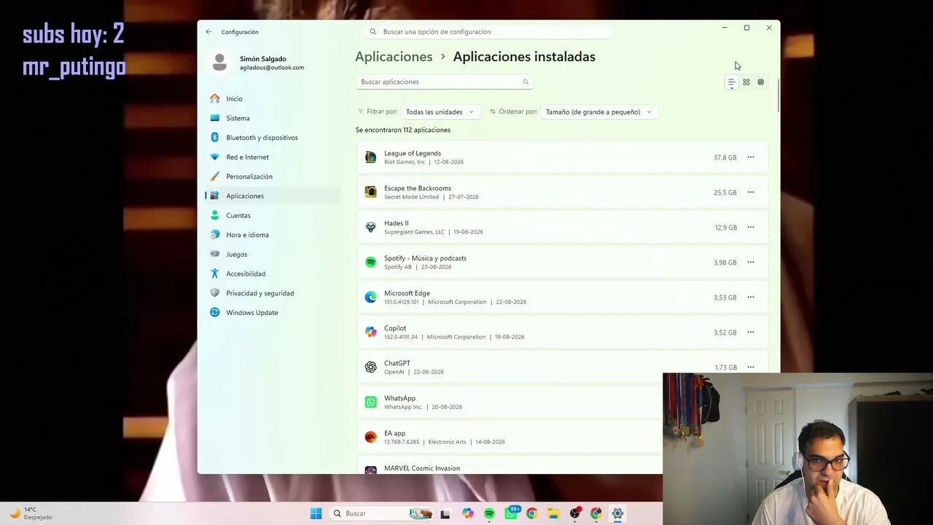Go back with the arrow beside Configuración
This screenshot has height=525, width=933.
tap(208, 32)
